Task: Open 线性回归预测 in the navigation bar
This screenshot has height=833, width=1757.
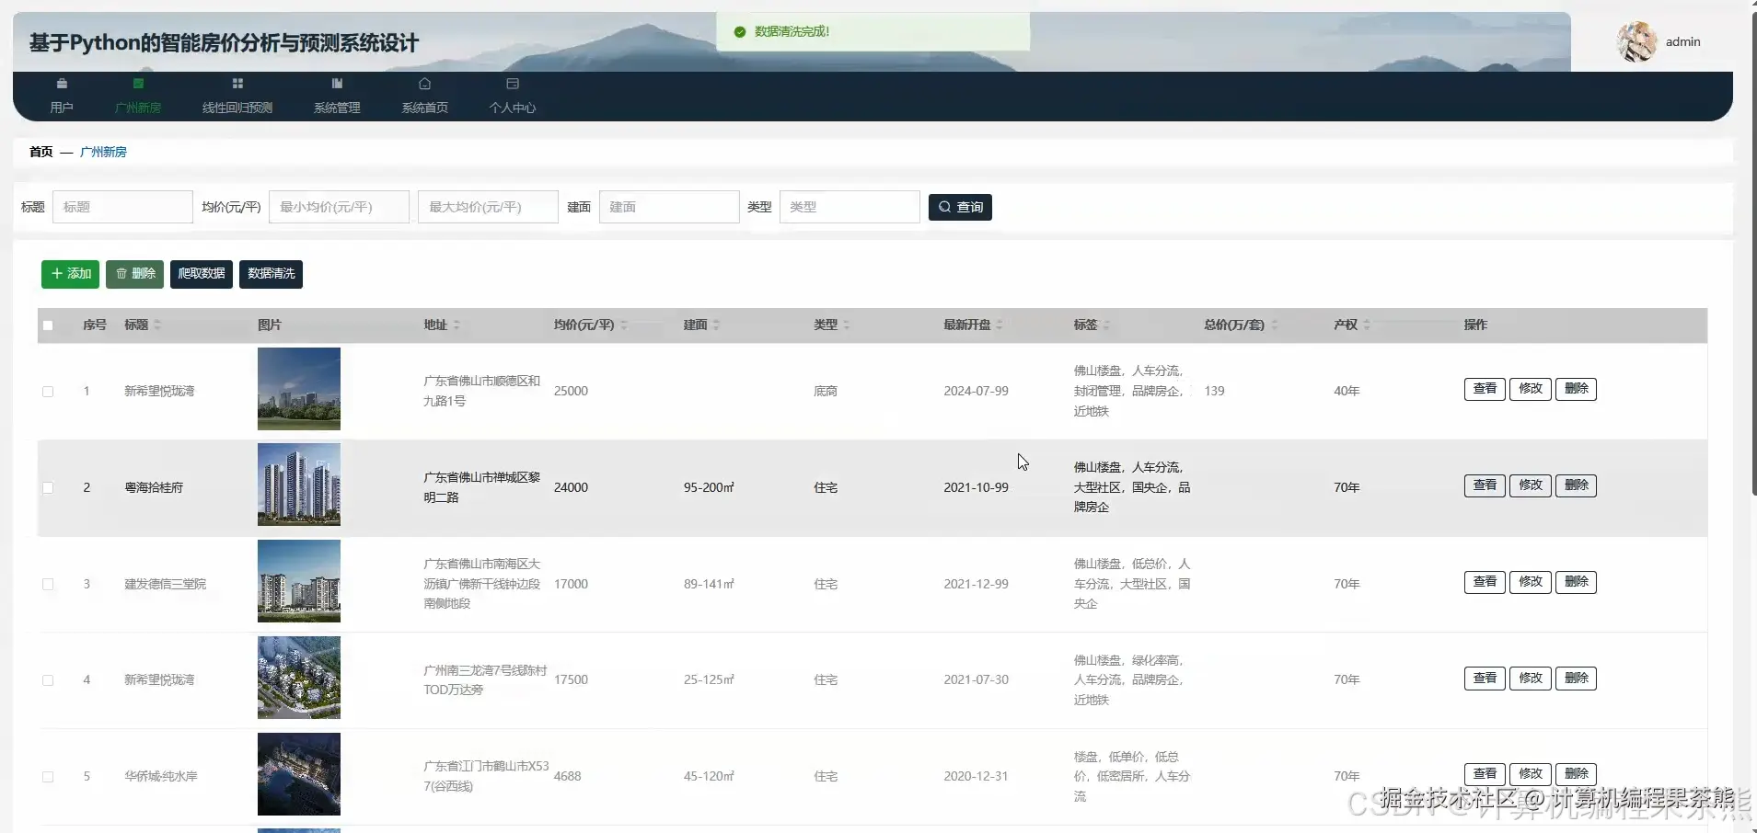Action: click(x=237, y=97)
